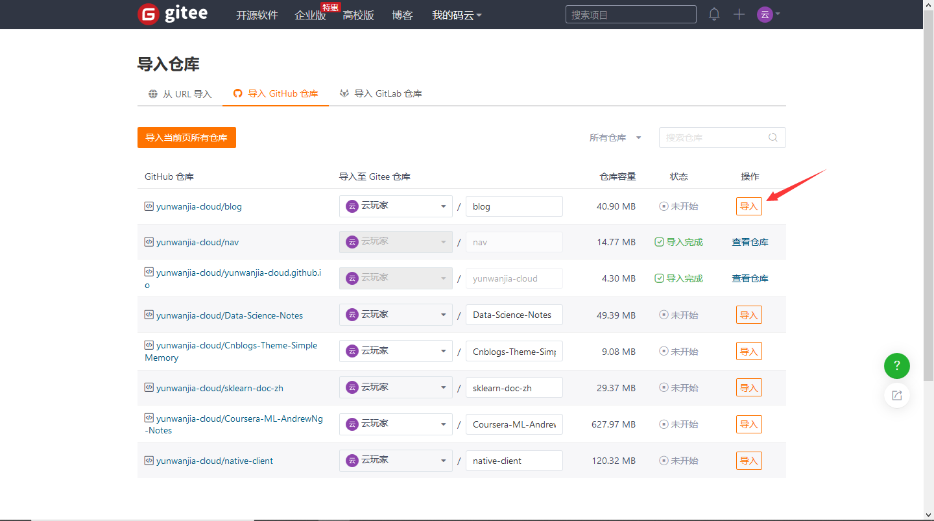The height and width of the screenshot is (521, 934).
Task: Import the blog repository
Action: click(749, 206)
